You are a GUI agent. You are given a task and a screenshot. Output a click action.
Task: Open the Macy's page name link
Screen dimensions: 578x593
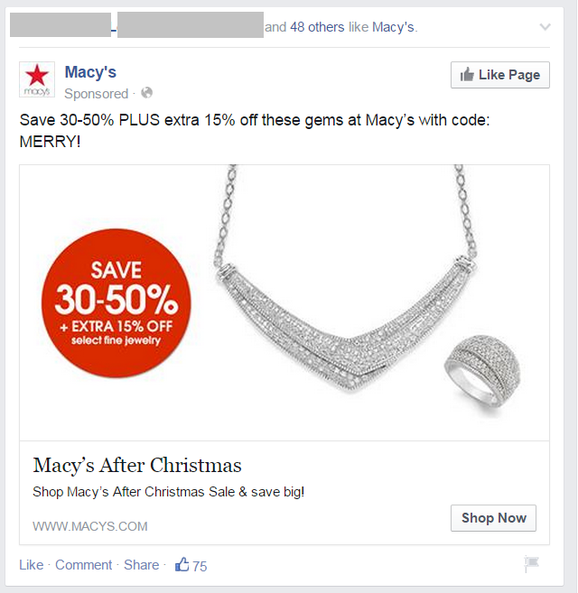pyautogui.click(x=90, y=72)
